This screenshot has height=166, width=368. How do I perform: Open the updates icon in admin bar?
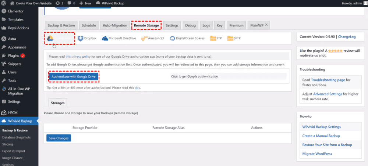click(x=60, y=3)
